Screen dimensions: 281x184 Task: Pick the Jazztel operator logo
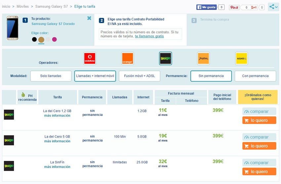[203, 58]
